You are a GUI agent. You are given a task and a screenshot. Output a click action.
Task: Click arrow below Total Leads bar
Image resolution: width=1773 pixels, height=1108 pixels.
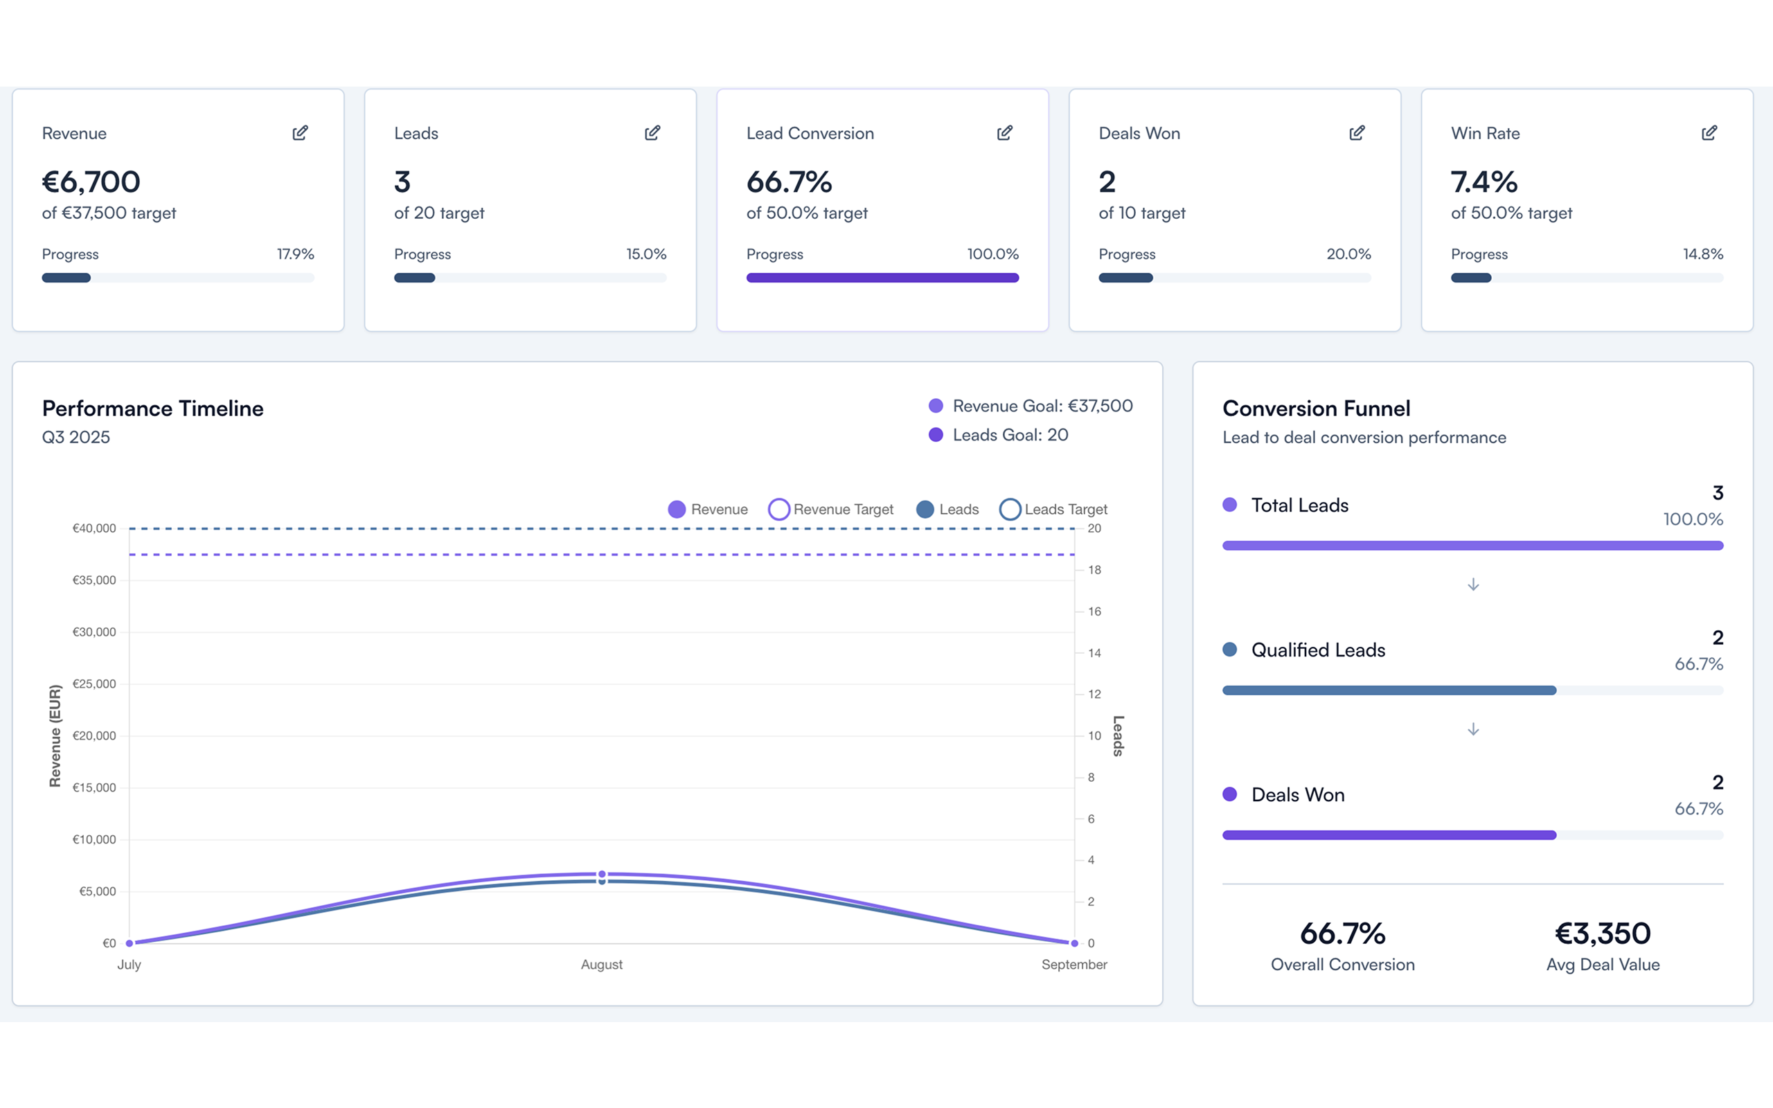[x=1472, y=584]
